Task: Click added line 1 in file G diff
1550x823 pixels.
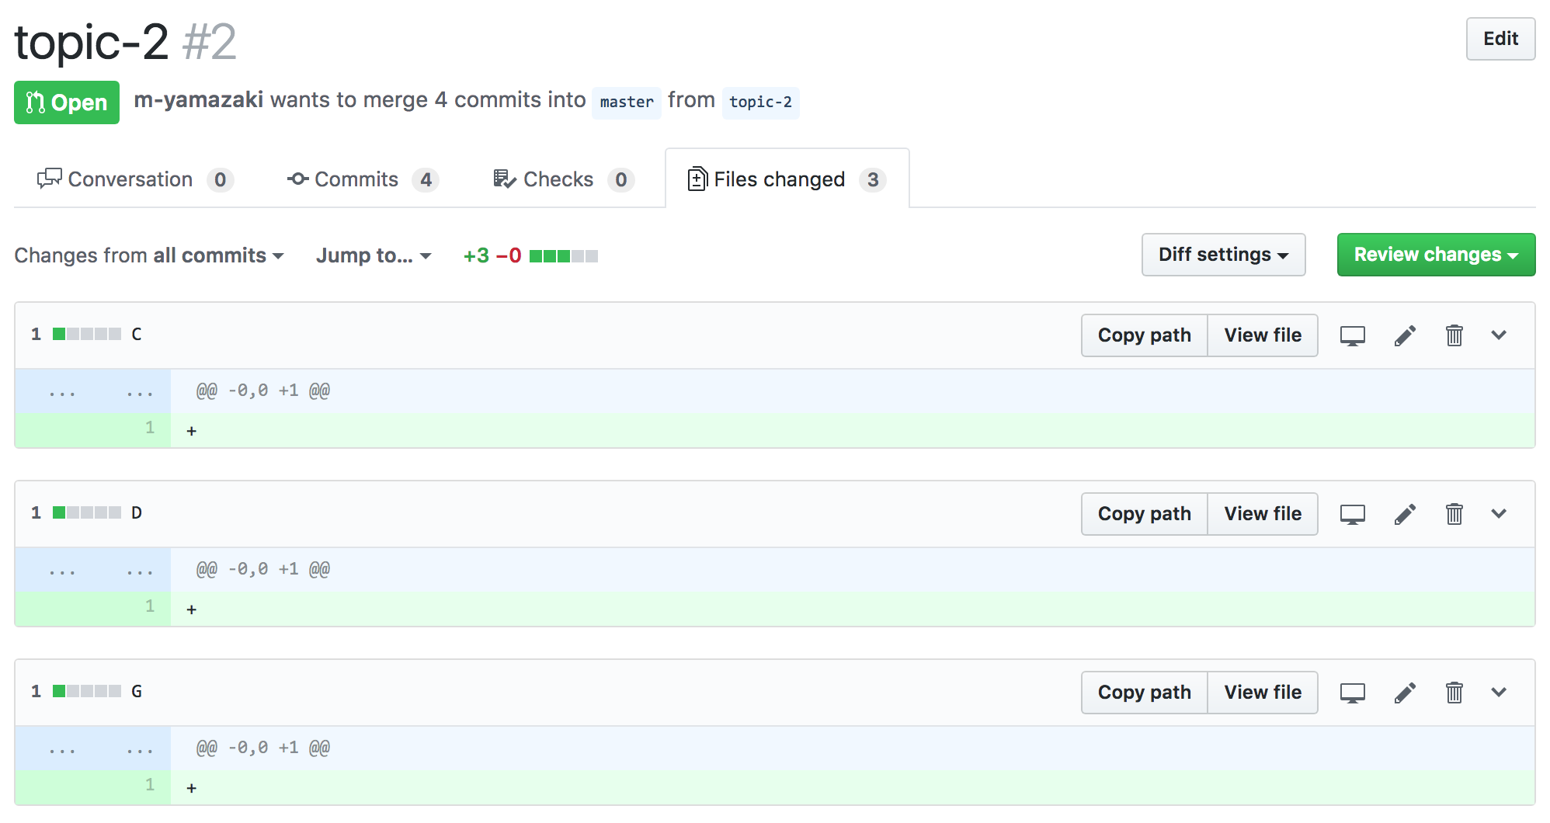Action: pyautogui.click(x=775, y=787)
